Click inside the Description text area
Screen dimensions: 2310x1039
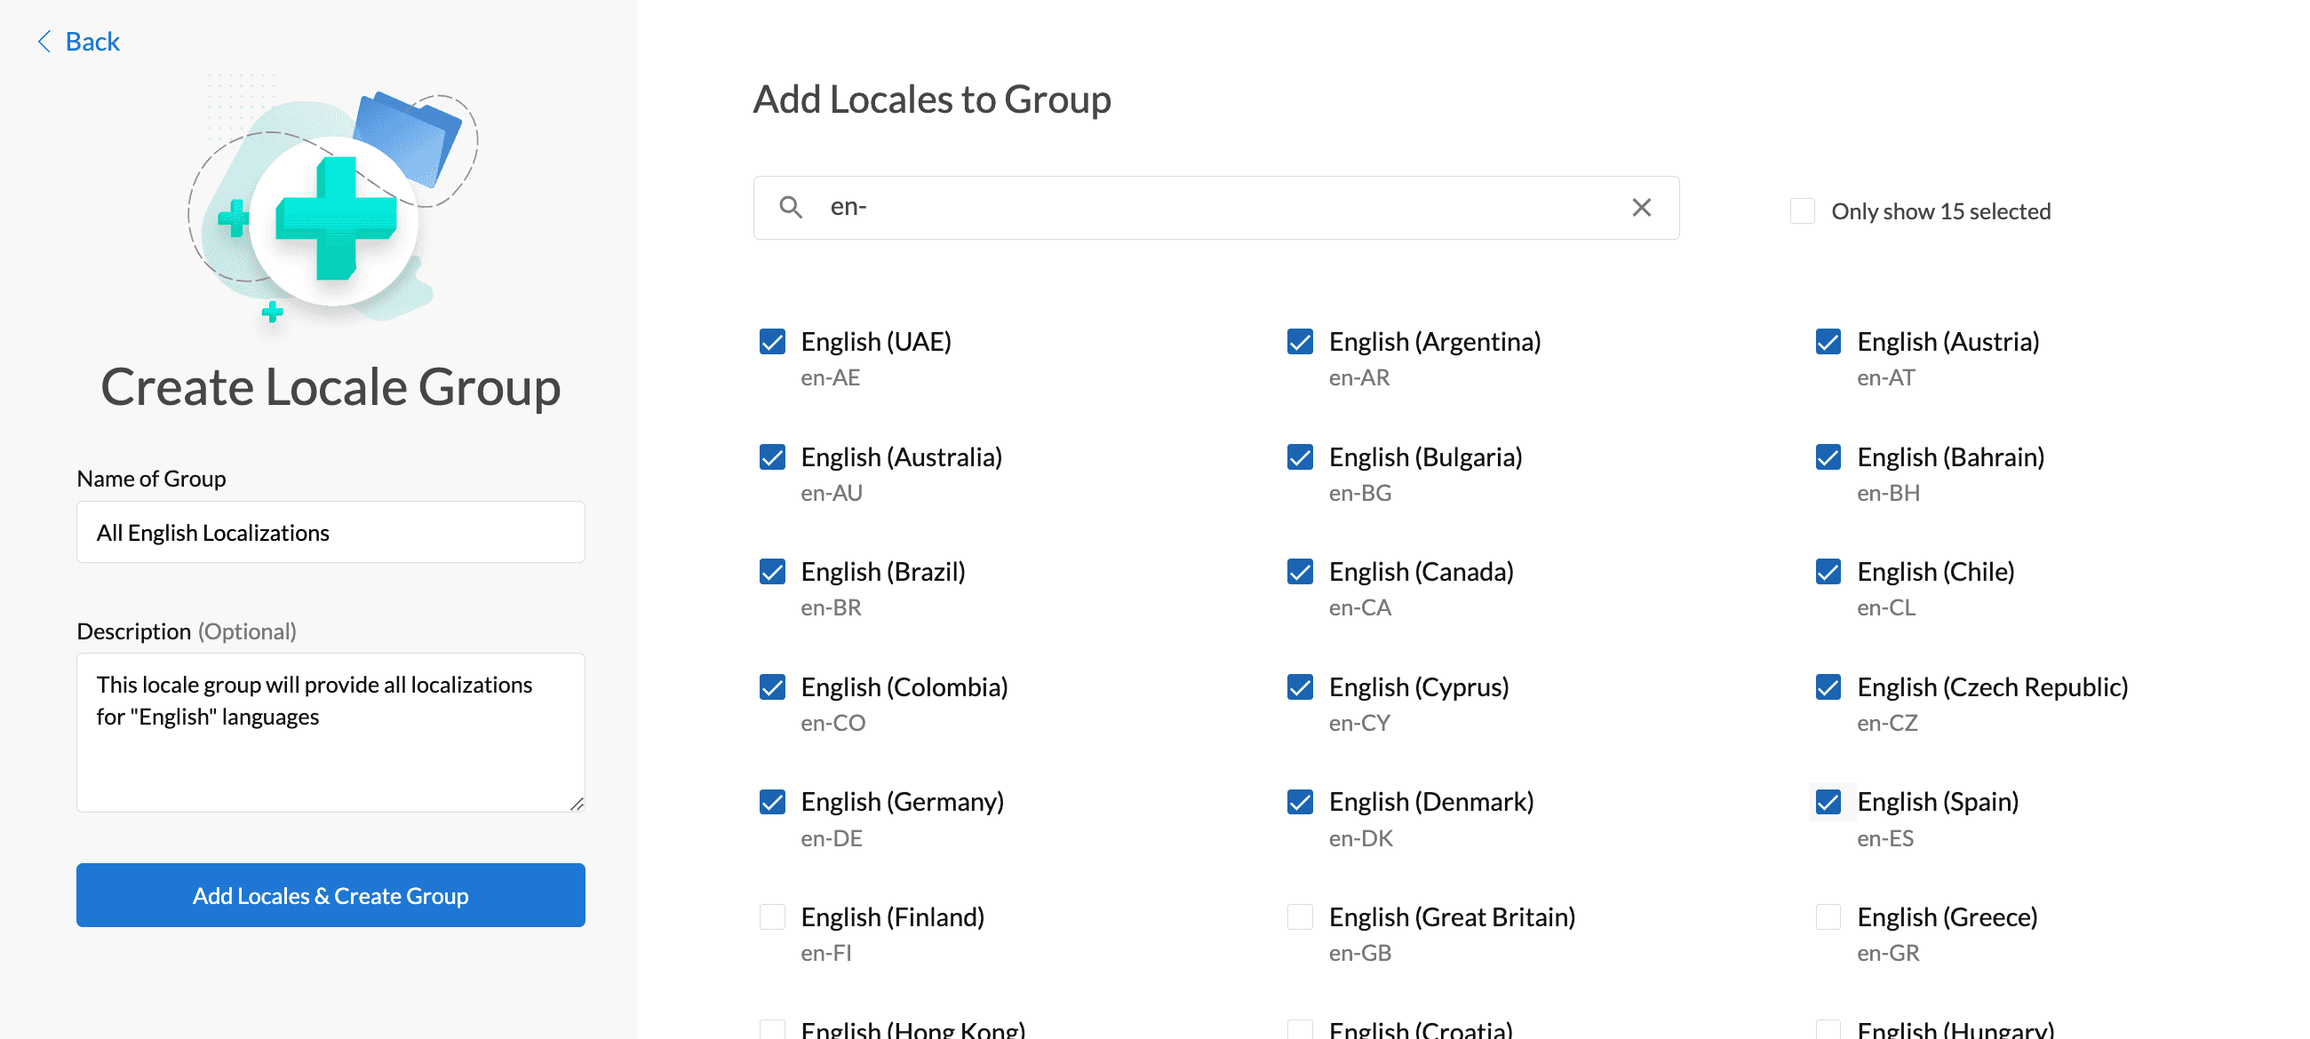(x=330, y=731)
